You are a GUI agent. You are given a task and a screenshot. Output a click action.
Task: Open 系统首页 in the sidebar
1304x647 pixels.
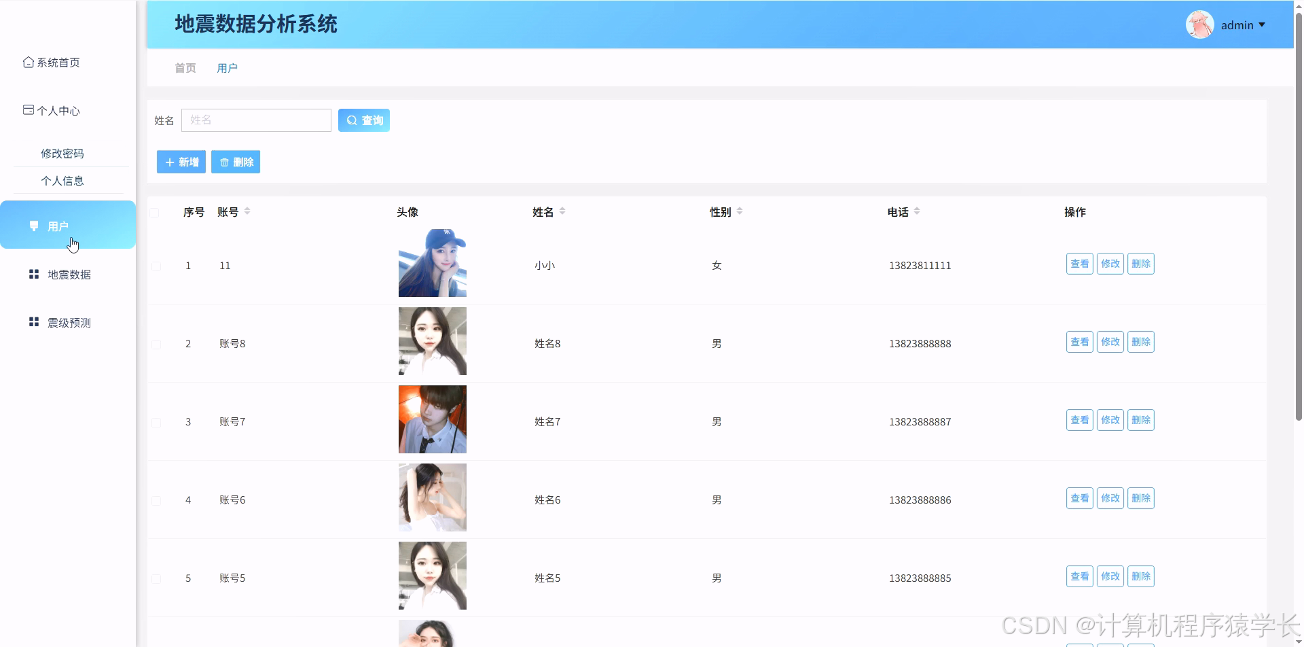(x=52, y=63)
